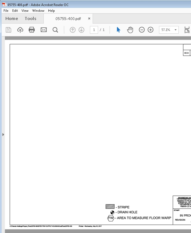Image resolution: width=191 pixels, height=233 pixels.
Task: Switch to the Tools tab
Action: pos(30,19)
